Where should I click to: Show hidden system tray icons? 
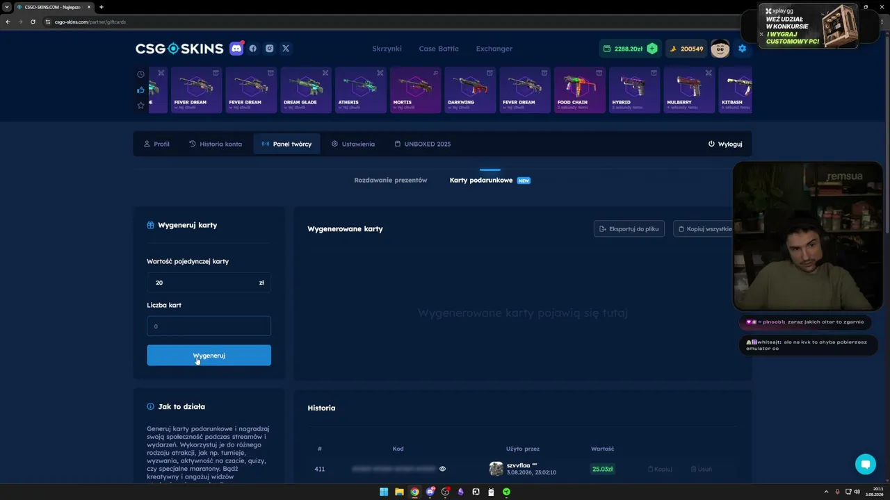[x=826, y=492]
